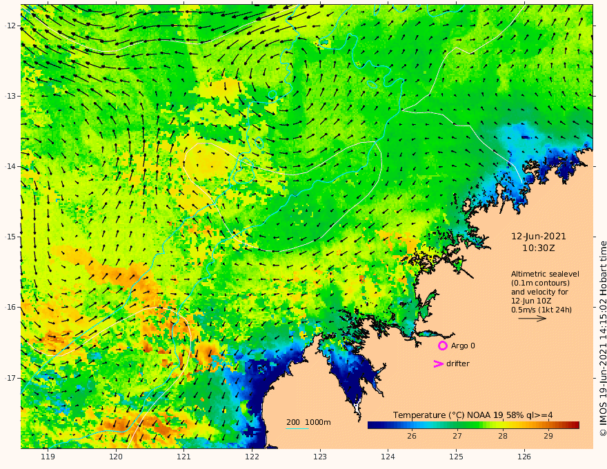Click the time label 10:30Z
This screenshot has height=469, width=607.
(x=539, y=248)
